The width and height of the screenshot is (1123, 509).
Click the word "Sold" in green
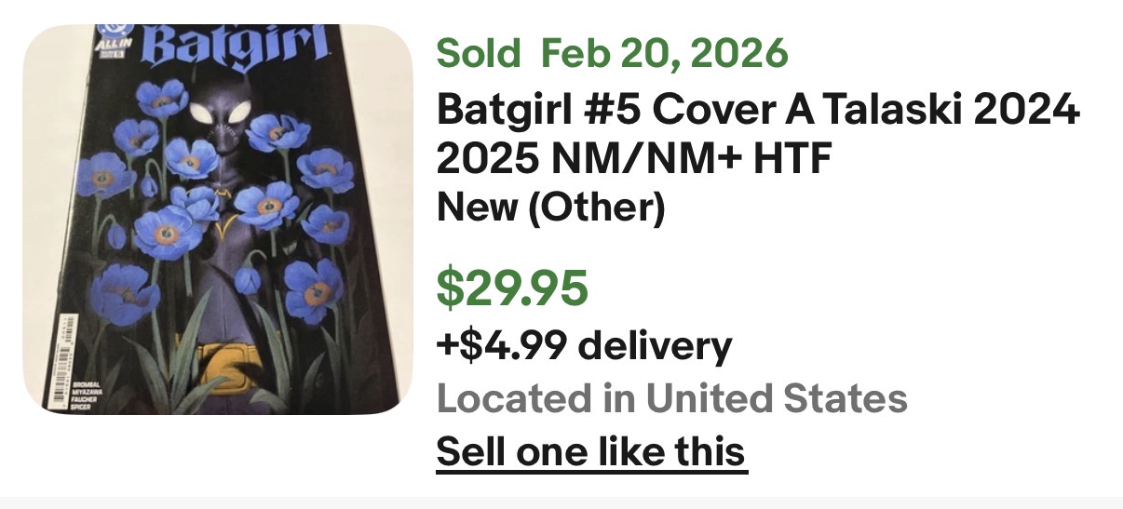click(478, 54)
